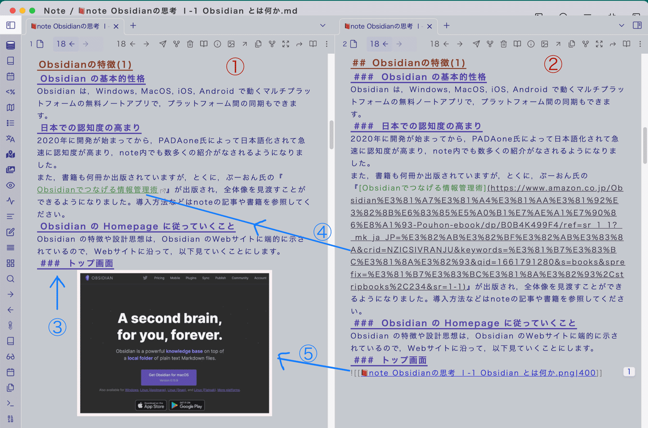Click the line count badge 1 in right pane

click(629, 372)
